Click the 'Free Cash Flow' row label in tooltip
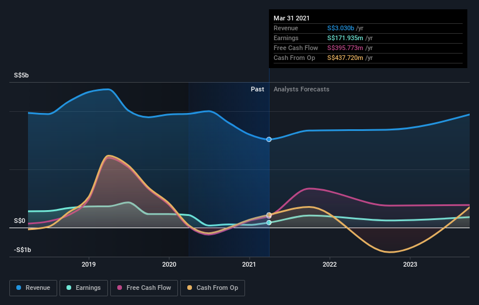The height and width of the screenshot is (305, 479). click(296, 48)
